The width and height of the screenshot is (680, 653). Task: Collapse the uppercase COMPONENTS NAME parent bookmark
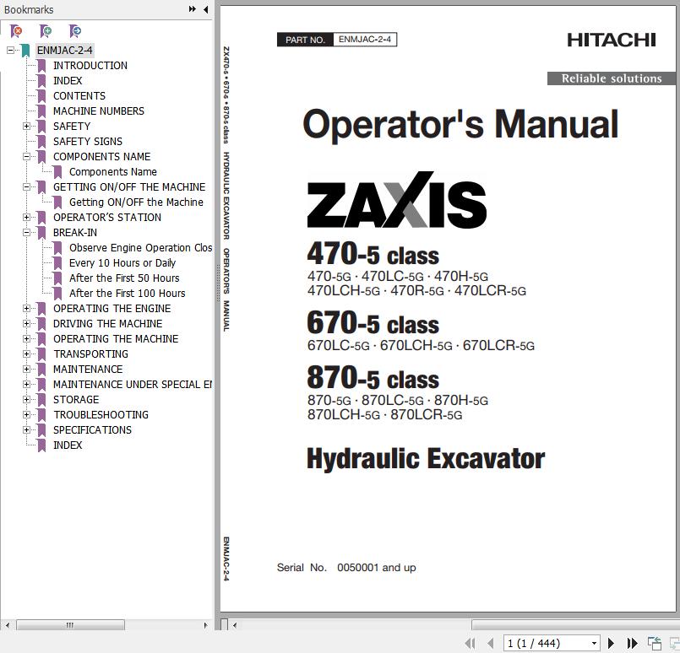tap(26, 157)
